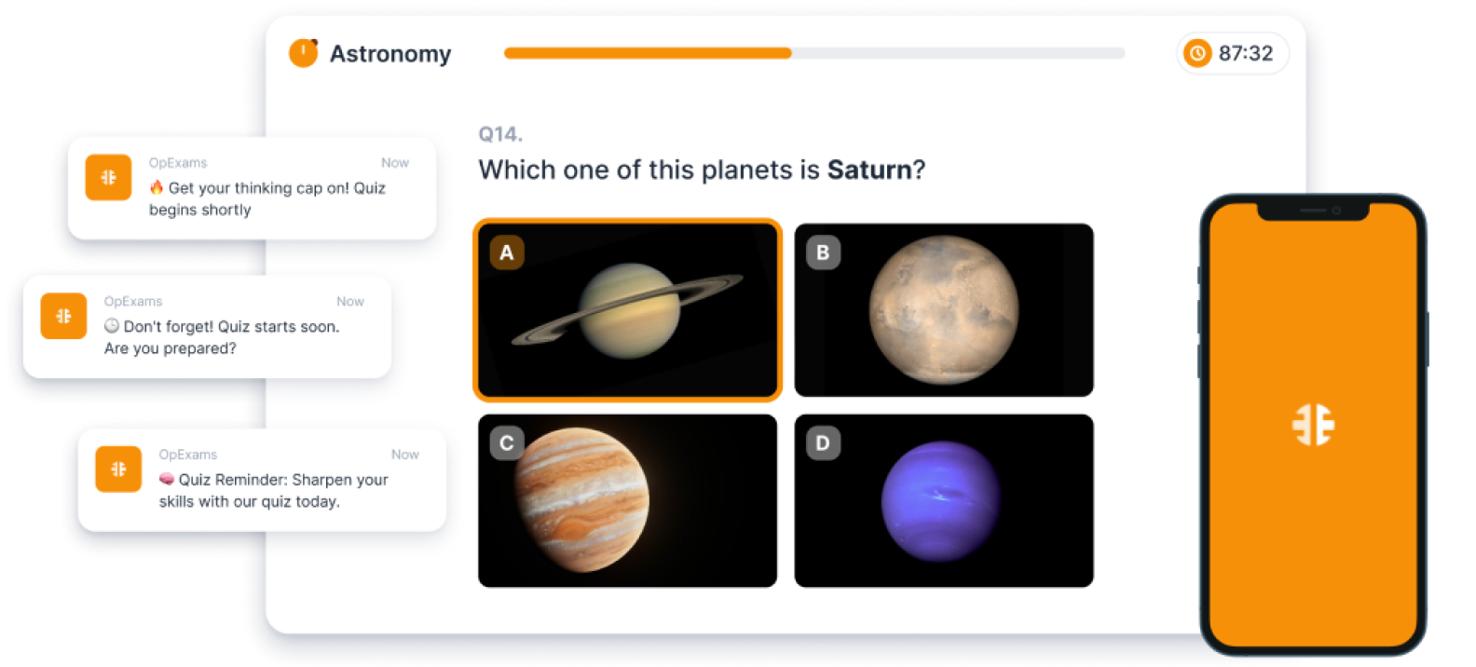Open the 'Quiz Reminder: Sharpen your skills' notification
The height and width of the screenshot is (667, 1476).
coord(262,480)
